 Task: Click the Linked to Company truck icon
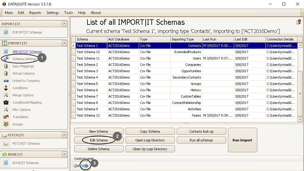[x=6, y=81]
